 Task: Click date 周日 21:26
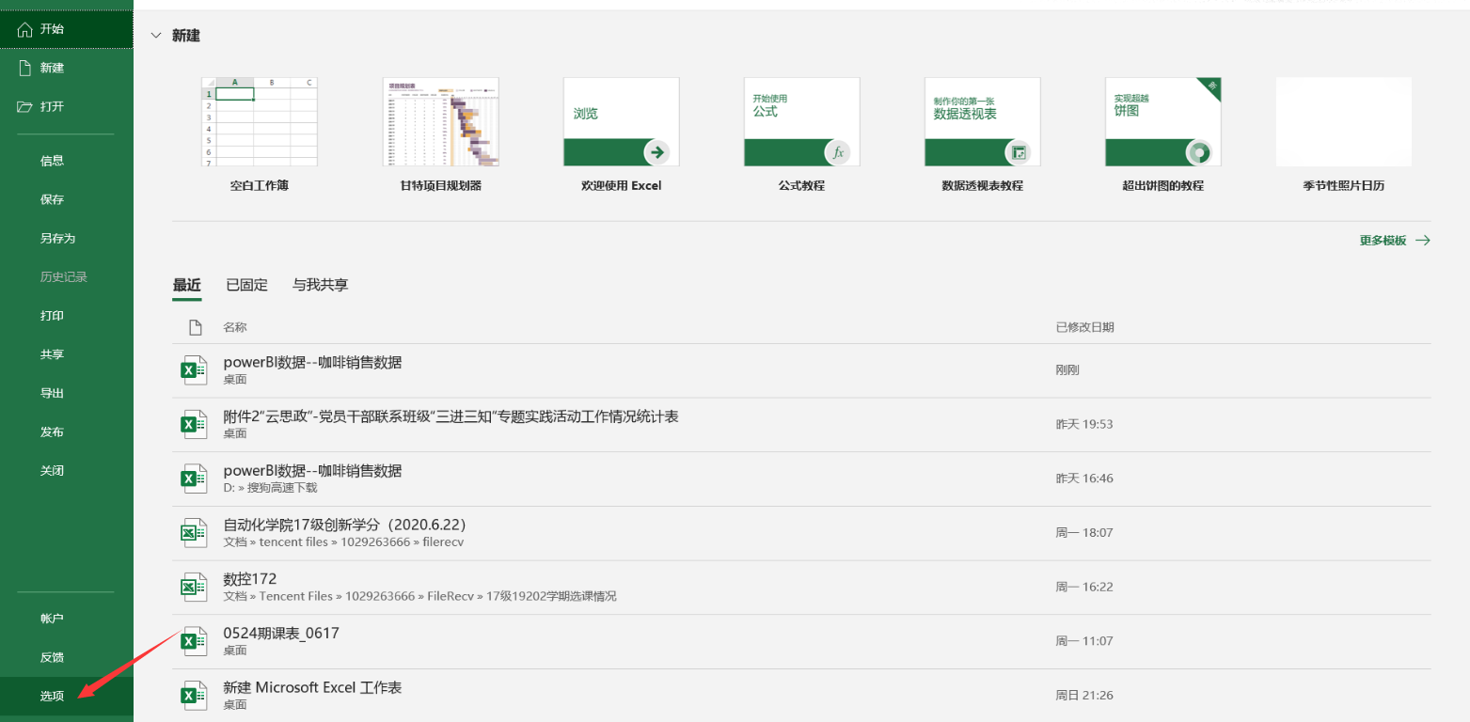[1084, 696]
